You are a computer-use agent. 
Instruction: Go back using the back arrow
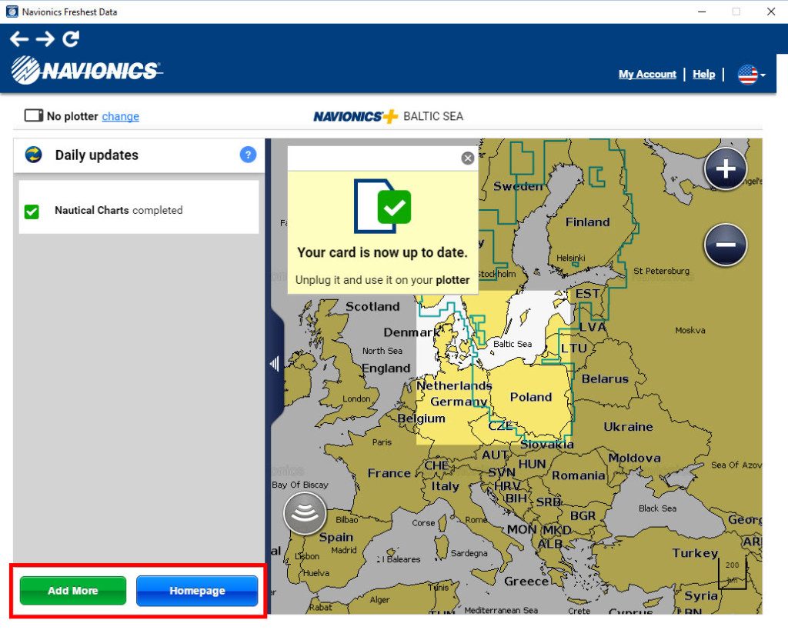coord(19,38)
